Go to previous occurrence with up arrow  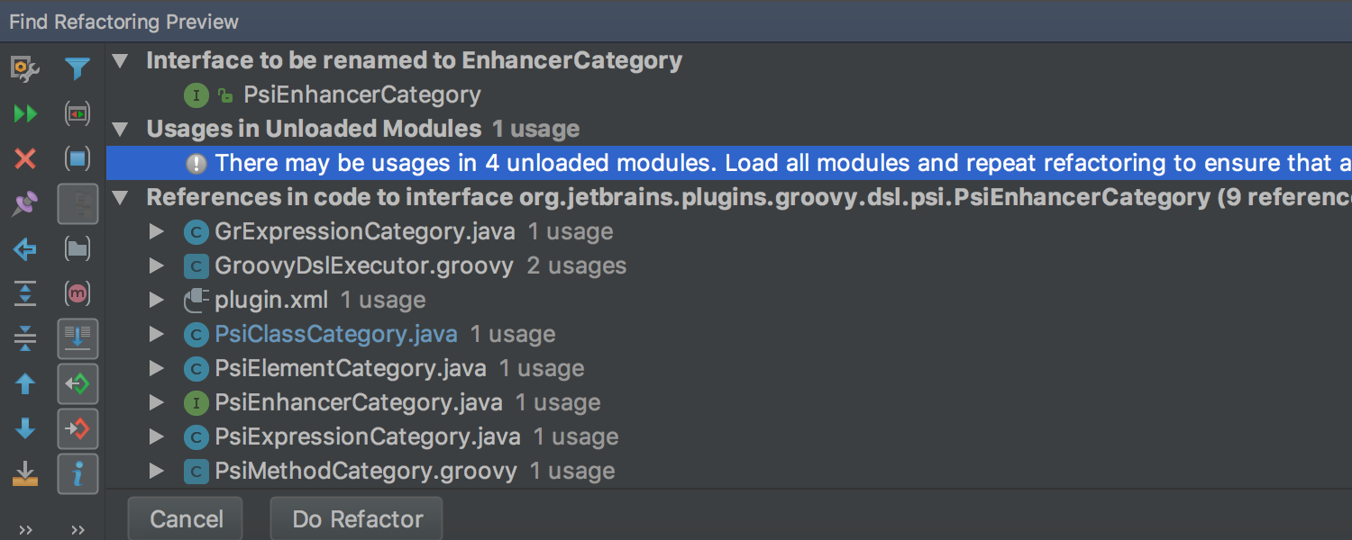coord(25,384)
